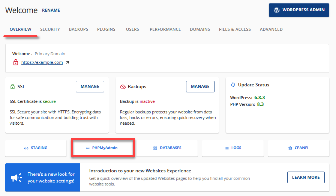This screenshot has height=196, width=336.
Task: Click the red padlock icon beside example.com
Action: [16, 63]
